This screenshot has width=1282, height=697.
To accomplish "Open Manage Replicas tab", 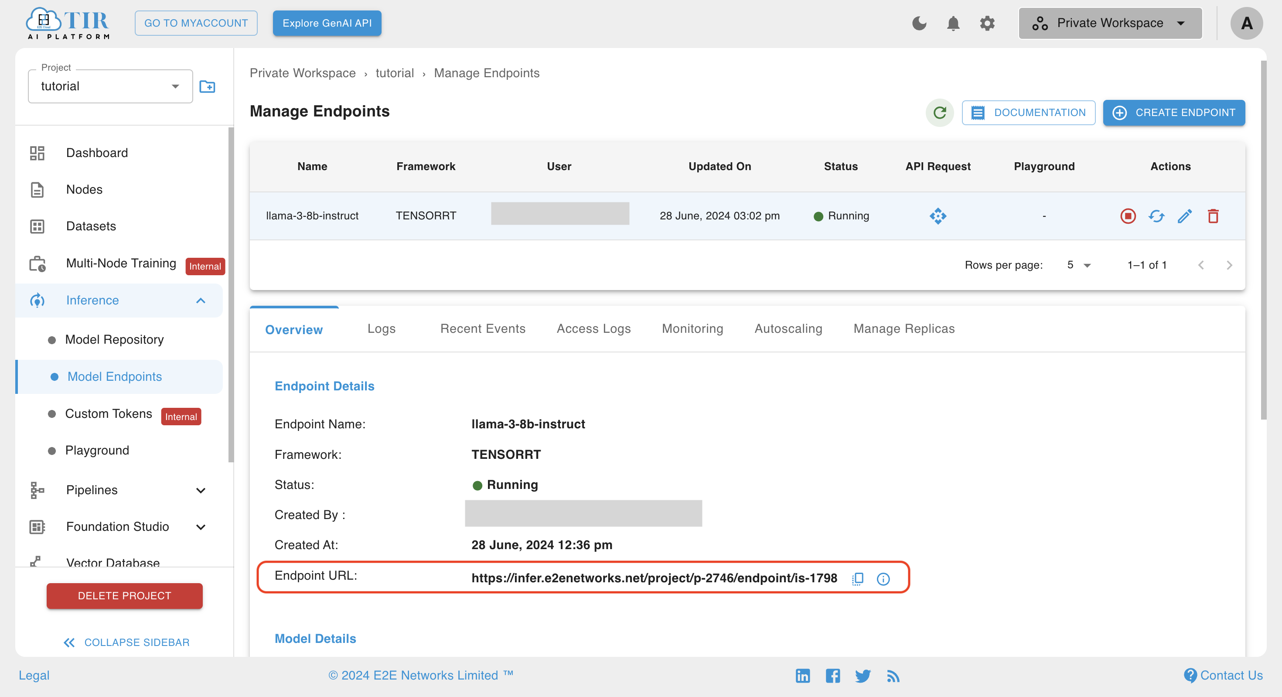I will pos(904,328).
